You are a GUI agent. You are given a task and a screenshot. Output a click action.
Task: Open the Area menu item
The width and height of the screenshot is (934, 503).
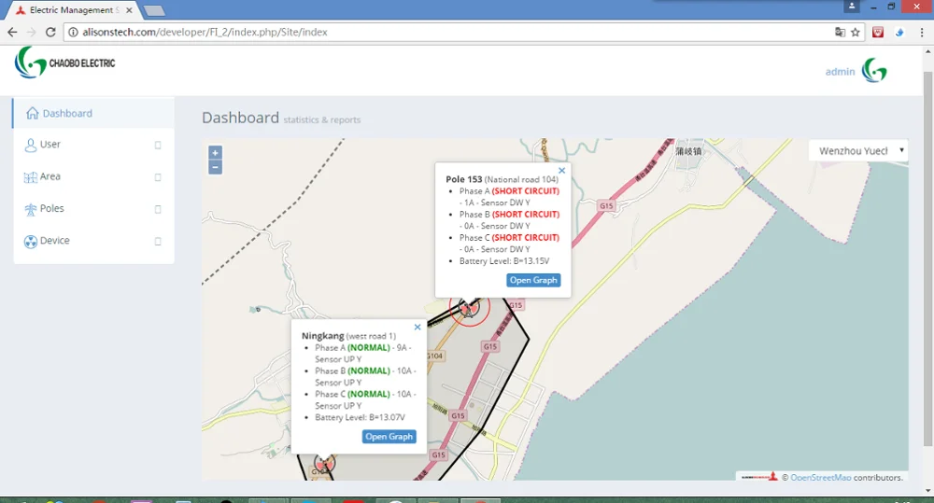(50, 176)
